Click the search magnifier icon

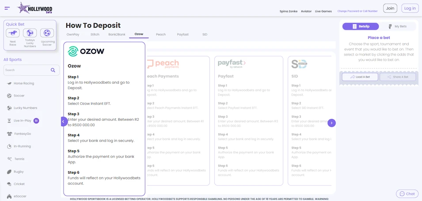click(x=53, y=71)
